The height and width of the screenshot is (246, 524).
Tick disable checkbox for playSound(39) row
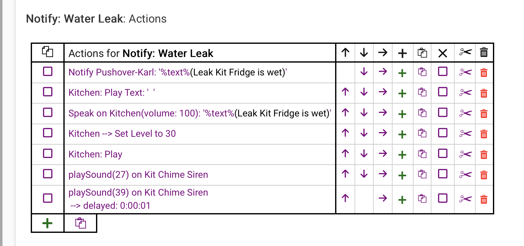443,198
